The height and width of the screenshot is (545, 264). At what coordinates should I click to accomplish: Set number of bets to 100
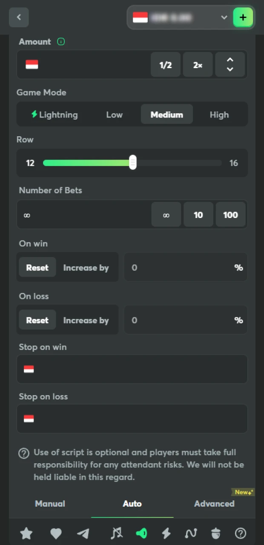pyautogui.click(x=230, y=215)
